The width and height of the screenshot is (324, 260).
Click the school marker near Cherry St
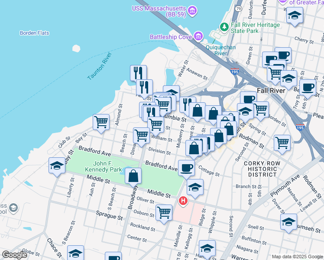[295, 15]
